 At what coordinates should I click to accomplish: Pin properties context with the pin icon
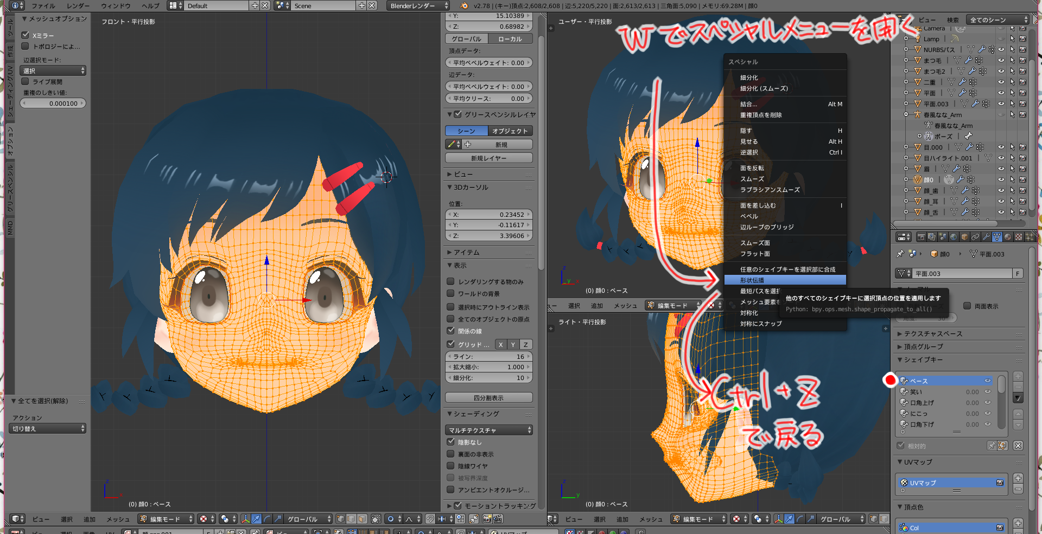(900, 254)
